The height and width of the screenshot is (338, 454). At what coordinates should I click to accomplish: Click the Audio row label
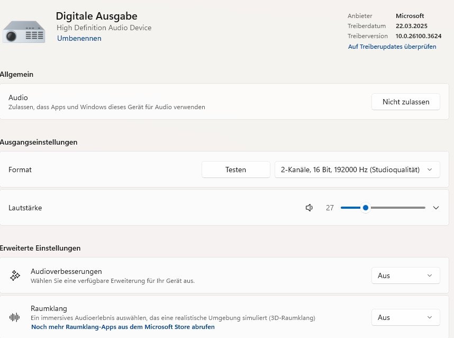[19, 97]
